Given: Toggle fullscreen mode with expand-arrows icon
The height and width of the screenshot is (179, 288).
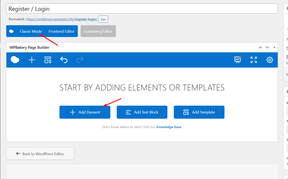Looking at the screenshot, I should pos(254,60).
